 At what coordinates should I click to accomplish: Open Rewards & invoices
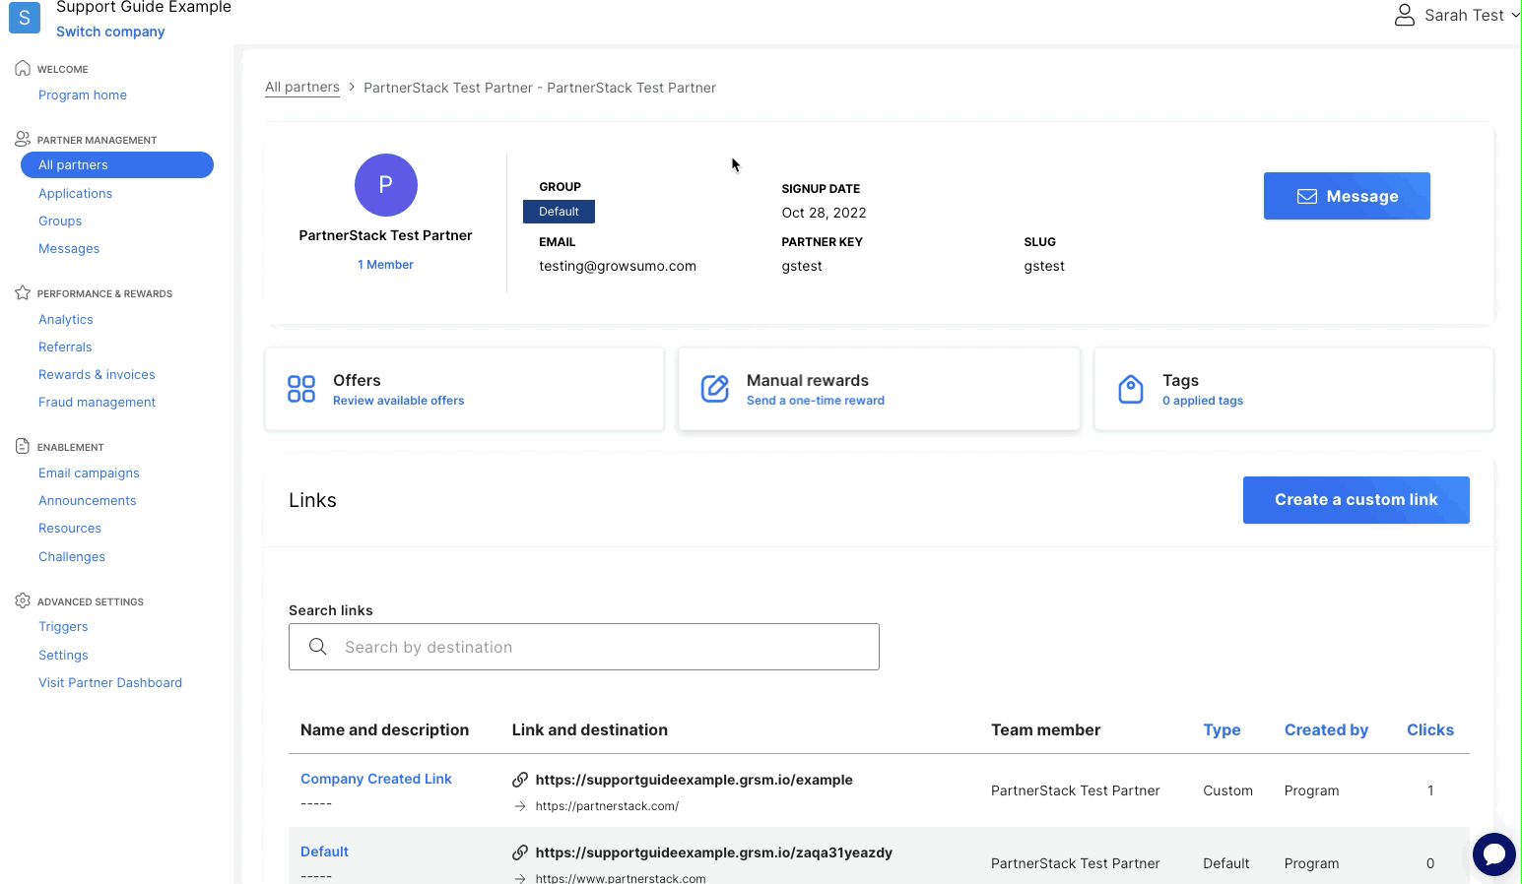click(97, 375)
